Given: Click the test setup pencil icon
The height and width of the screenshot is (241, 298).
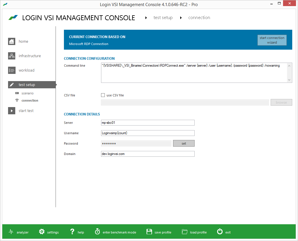Looking at the screenshot, I should pos(12,85).
